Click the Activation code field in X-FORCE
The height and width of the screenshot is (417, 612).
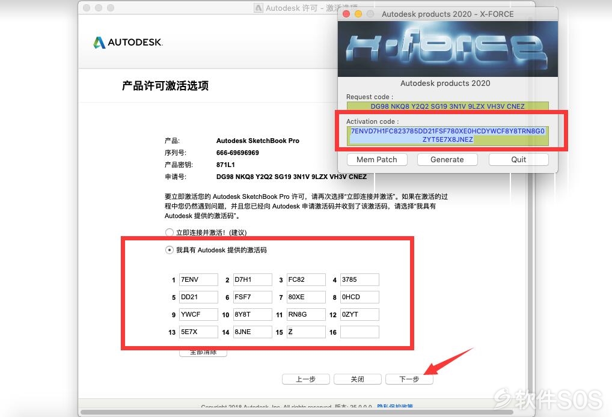(x=448, y=135)
